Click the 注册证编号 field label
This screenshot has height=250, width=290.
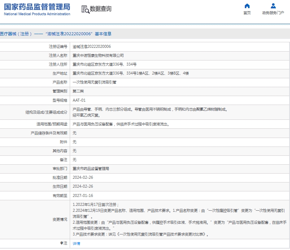[x=58, y=47]
